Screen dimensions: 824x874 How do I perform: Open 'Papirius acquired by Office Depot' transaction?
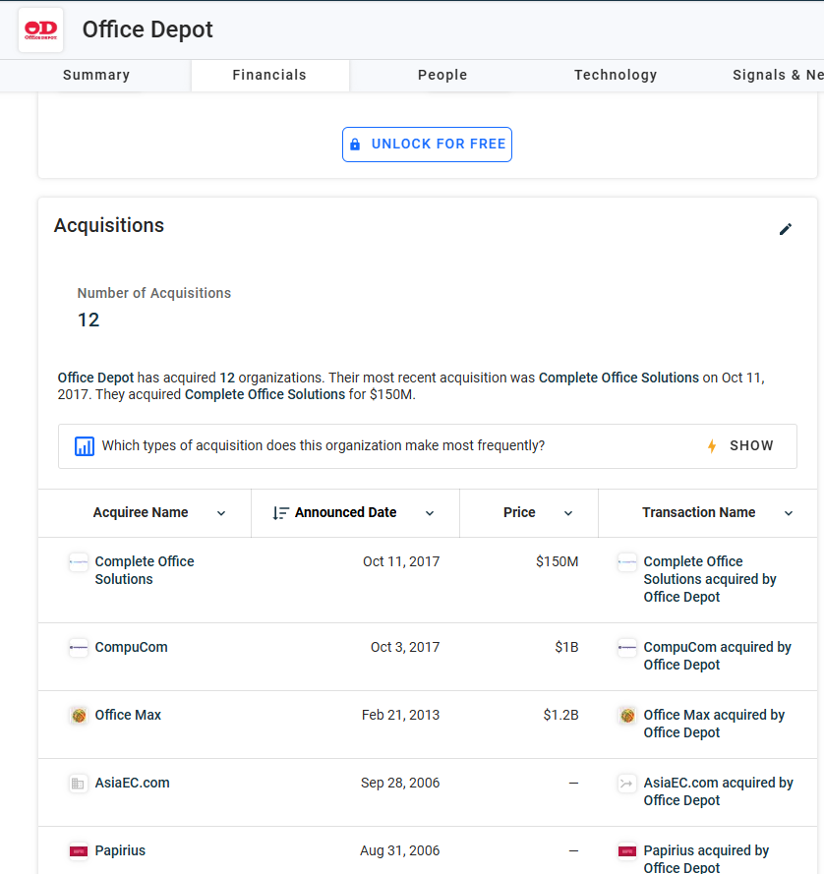706,859
